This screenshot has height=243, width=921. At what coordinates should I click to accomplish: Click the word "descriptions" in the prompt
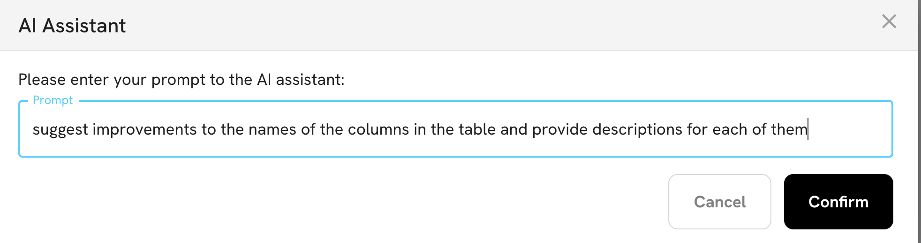click(637, 129)
